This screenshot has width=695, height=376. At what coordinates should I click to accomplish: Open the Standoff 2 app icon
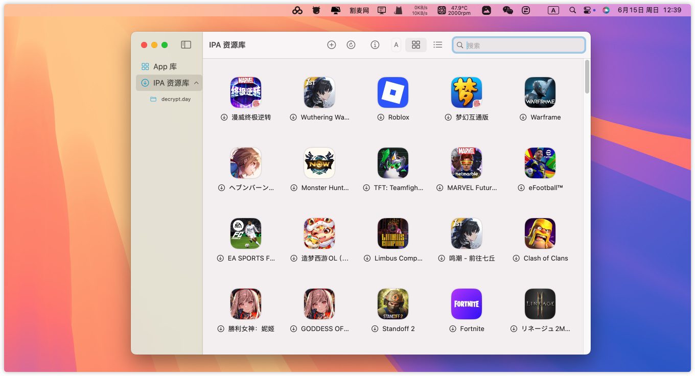393,304
